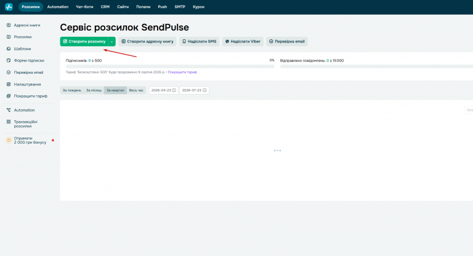Click the 2026-04-23 start date field
Viewport: 473px width, 256px height.
[163, 90]
